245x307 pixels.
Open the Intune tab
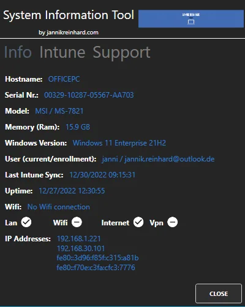point(62,52)
